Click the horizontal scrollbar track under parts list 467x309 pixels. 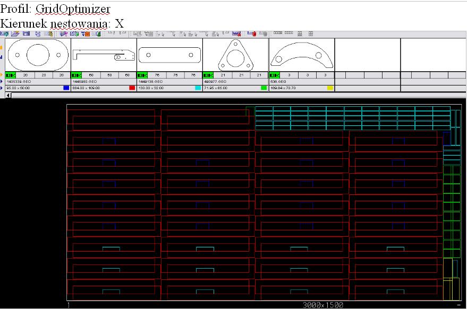(238, 95)
